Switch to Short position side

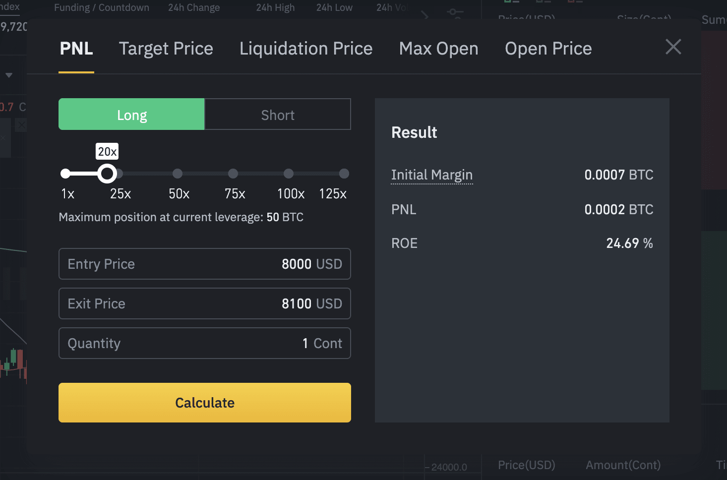(277, 114)
